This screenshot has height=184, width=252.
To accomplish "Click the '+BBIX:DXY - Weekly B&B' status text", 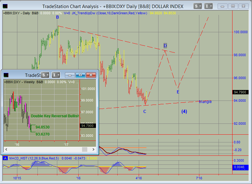I will [x=24, y=82].
